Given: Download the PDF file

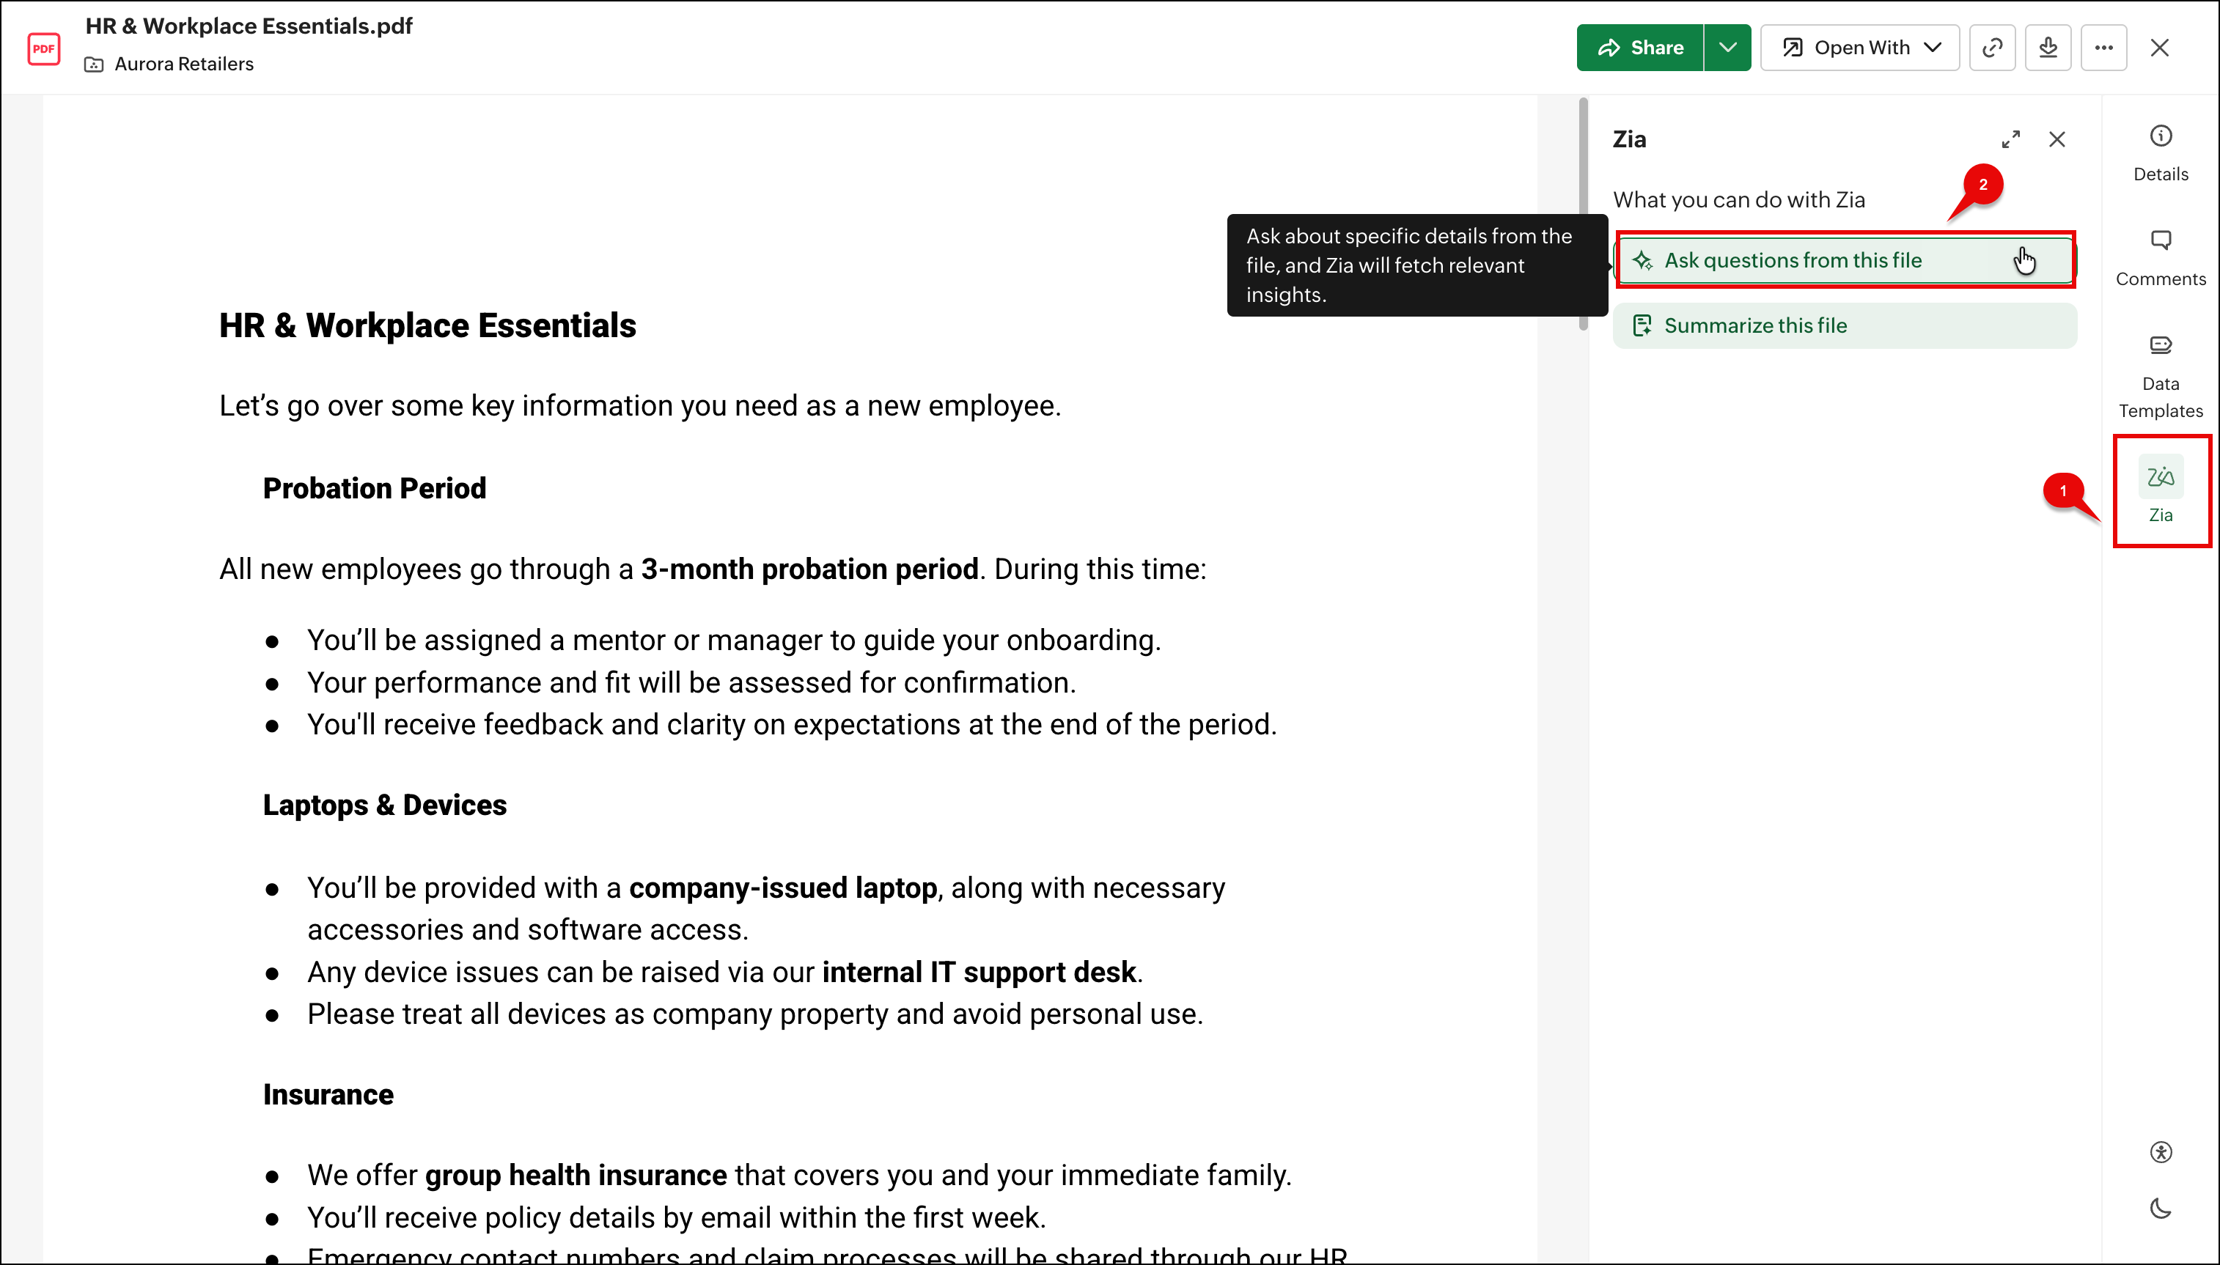Looking at the screenshot, I should coord(2048,48).
